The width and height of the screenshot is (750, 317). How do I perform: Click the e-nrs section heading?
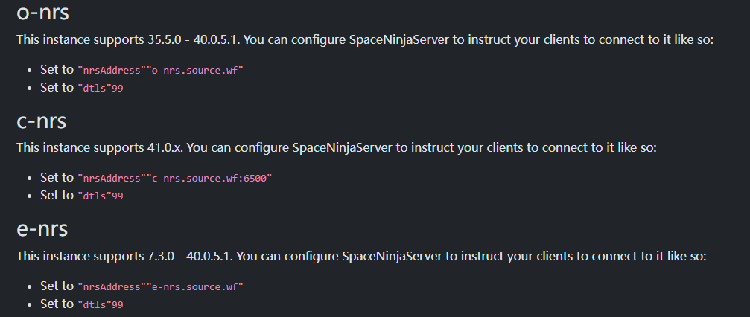pyautogui.click(x=46, y=229)
